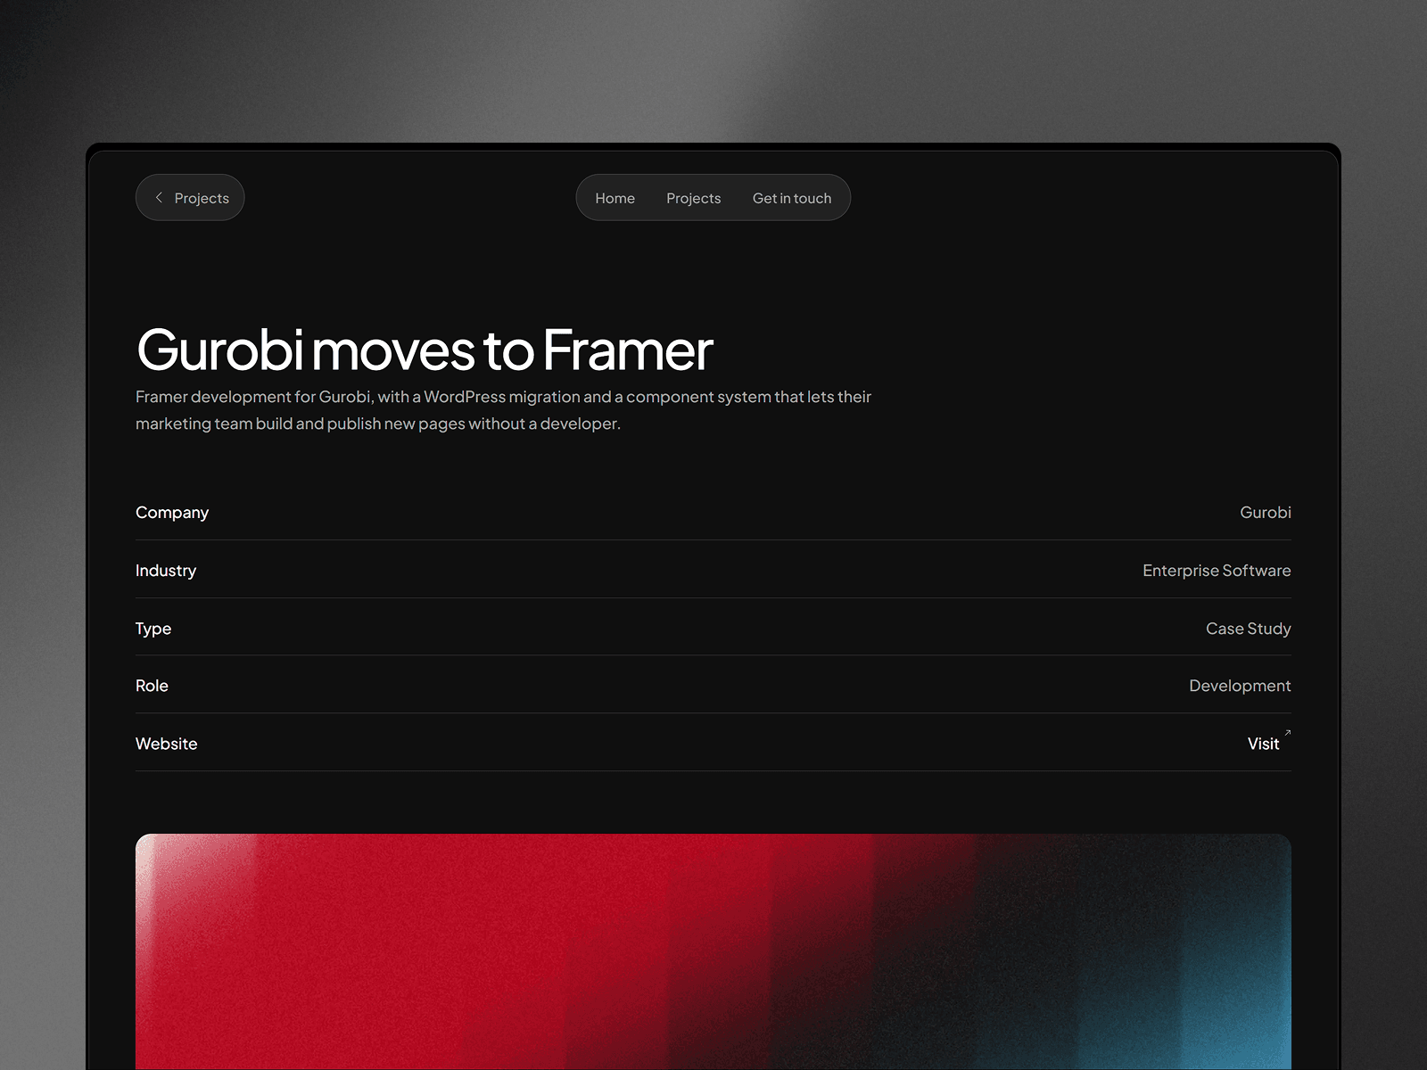Click the Website row label
The width and height of the screenshot is (1427, 1070).
click(x=167, y=744)
